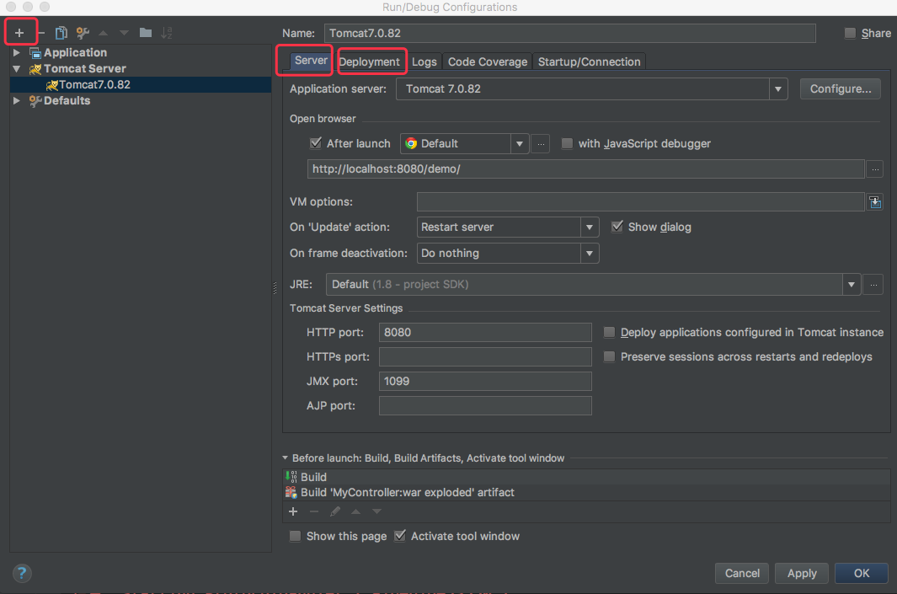
Task: Select the Build before-launch task
Action: tap(586, 477)
